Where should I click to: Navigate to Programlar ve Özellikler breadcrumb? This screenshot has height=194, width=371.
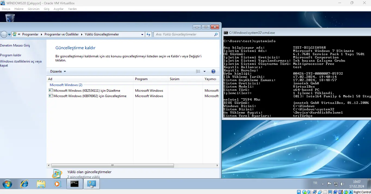point(62,34)
